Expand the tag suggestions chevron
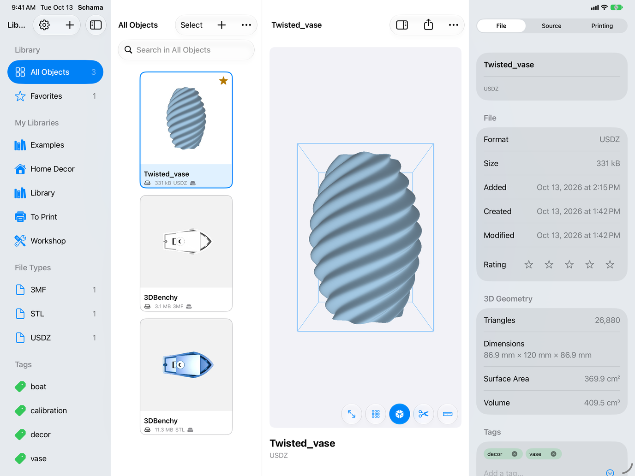This screenshot has height=476, width=635. (x=610, y=473)
